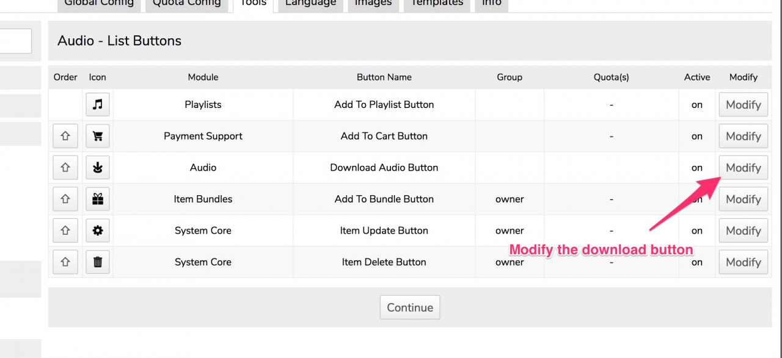Click the Playlists music note icon
The image size is (782, 358).
point(97,105)
